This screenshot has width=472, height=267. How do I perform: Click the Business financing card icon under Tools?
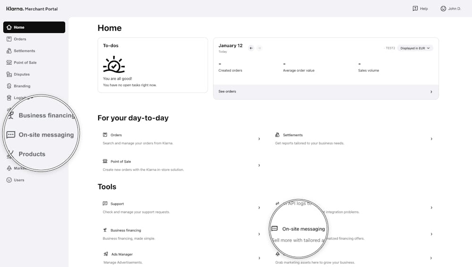click(105, 230)
